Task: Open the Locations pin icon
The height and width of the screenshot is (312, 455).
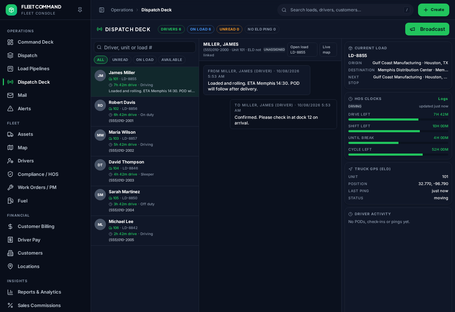Action: click(x=10, y=266)
